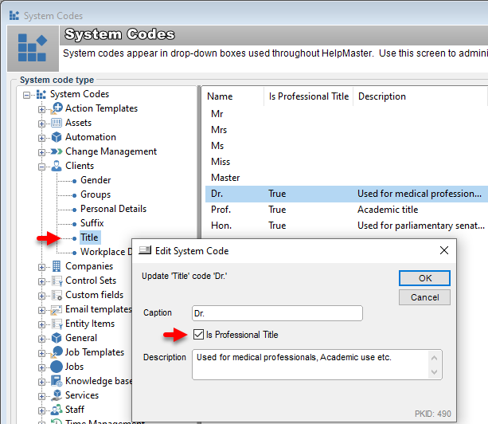Click the Description scroll down arrow
The height and width of the screenshot is (424, 488).
[434, 371]
